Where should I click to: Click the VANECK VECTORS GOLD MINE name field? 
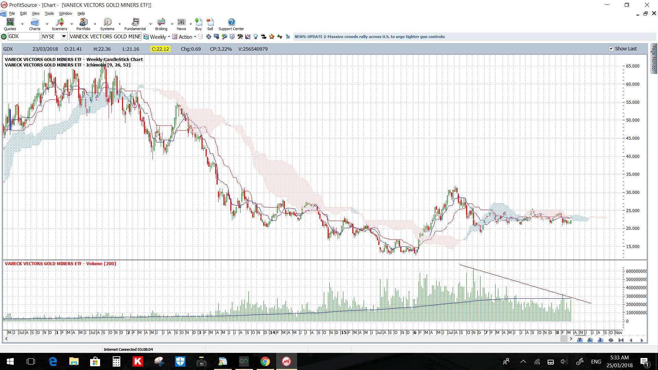105,36
